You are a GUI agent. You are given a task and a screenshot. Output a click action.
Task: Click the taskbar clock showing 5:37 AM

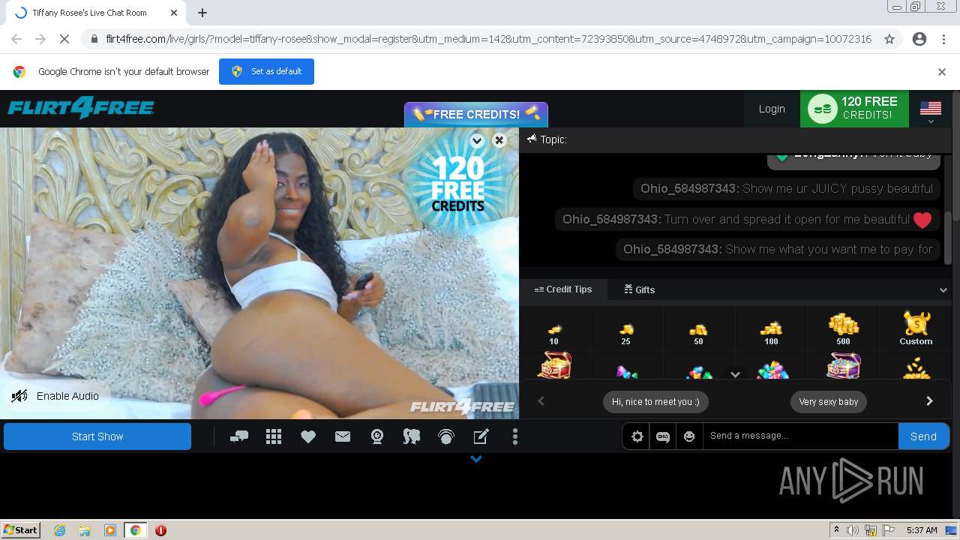922,530
